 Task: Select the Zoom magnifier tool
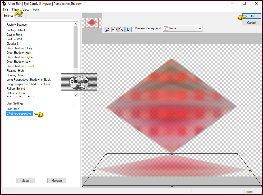click(121, 30)
